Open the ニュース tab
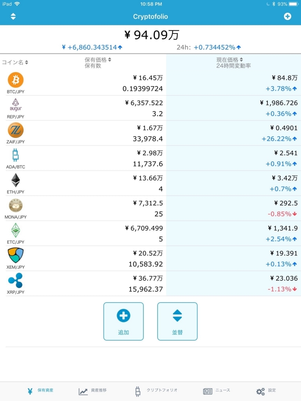301x401 pixels. point(216,391)
